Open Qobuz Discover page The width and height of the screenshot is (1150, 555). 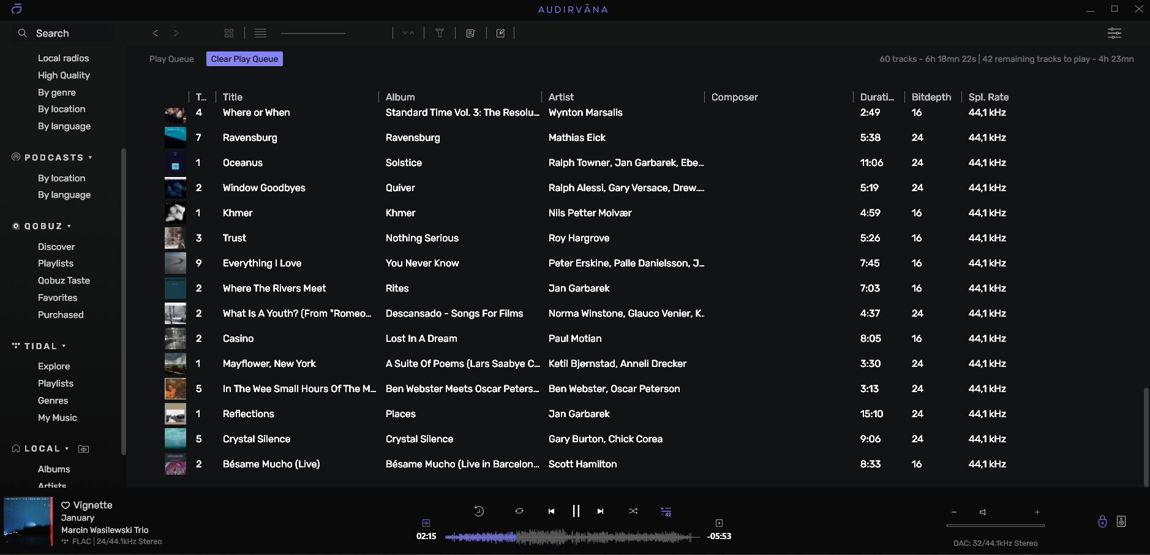coord(56,247)
